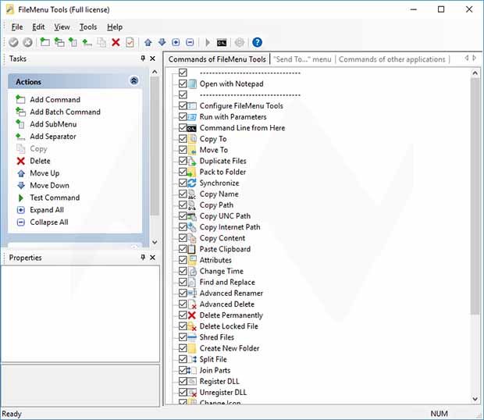Toggle the Copy To checkbox

click(x=183, y=139)
